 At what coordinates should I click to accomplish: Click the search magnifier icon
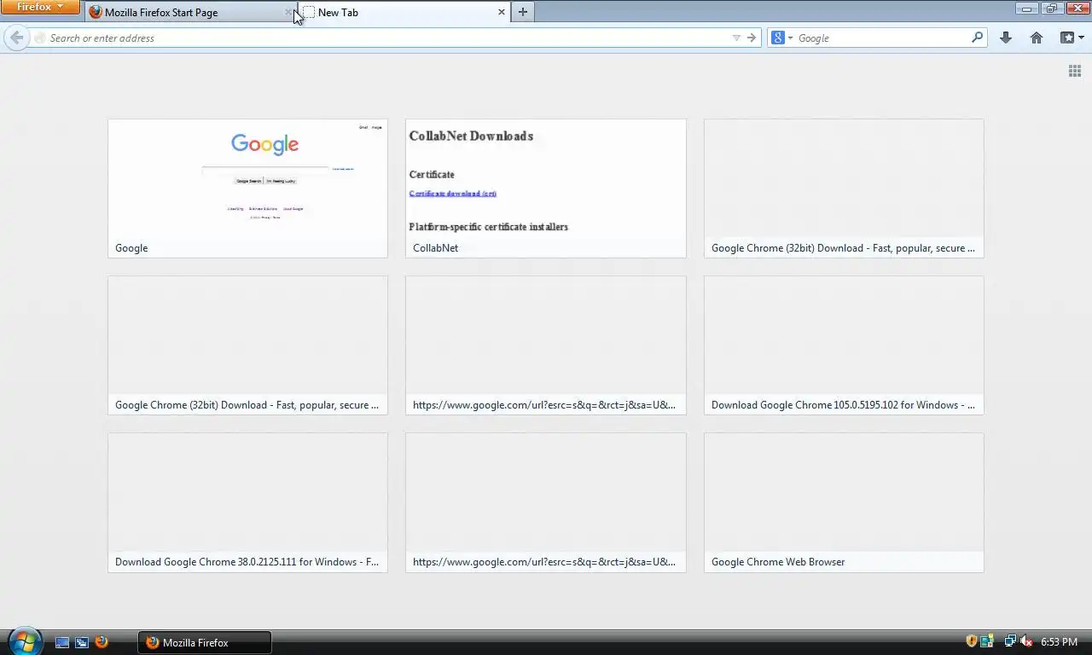978,38
